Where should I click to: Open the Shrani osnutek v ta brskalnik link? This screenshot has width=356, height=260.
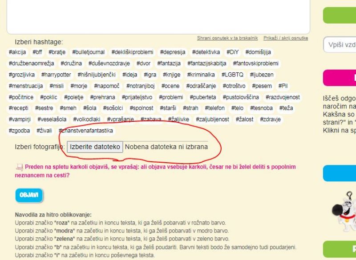(227, 38)
